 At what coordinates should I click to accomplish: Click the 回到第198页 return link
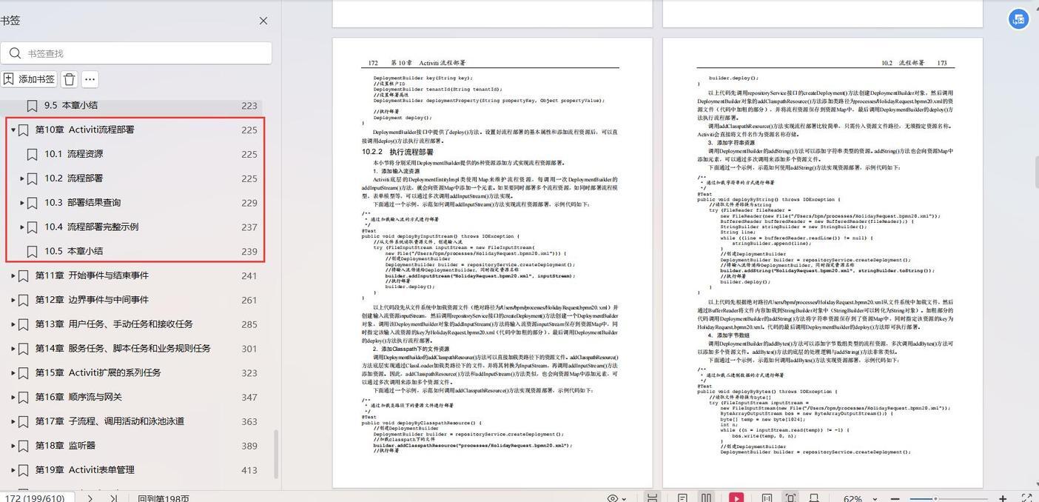164,498
